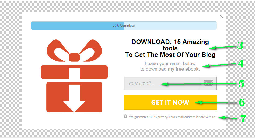Screen dimensions: 255x138
Task: Focus the "Your Email..." input field
Action: (x=170, y=83)
